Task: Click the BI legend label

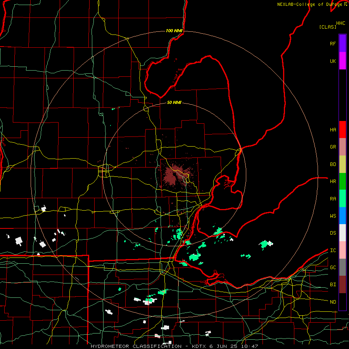Action: pyautogui.click(x=333, y=285)
